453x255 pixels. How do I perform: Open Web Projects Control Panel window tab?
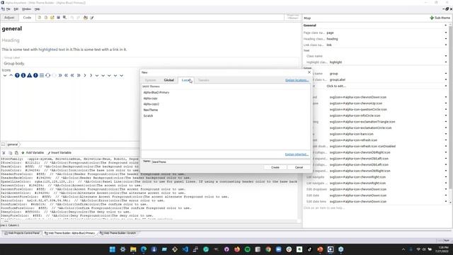tap(22, 233)
